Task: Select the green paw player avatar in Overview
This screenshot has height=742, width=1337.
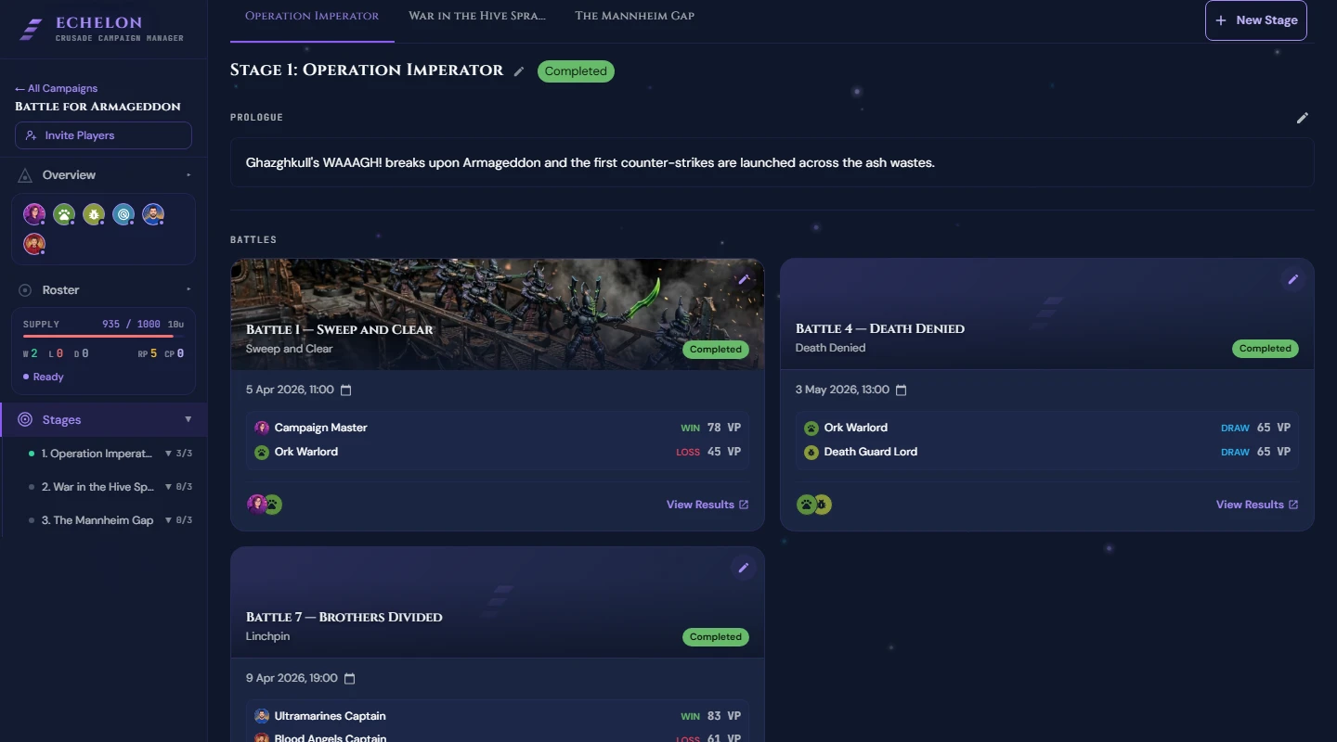Action: tap(64, 214)
